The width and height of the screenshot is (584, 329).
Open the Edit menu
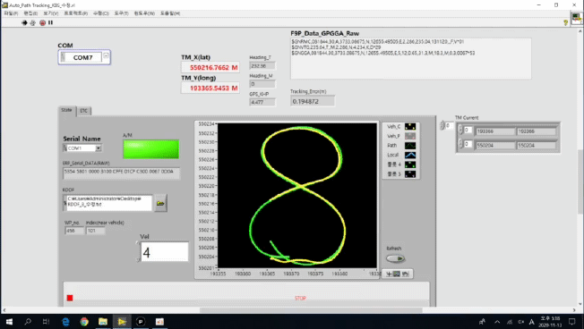pyautogui.click(x=30, y=13)
